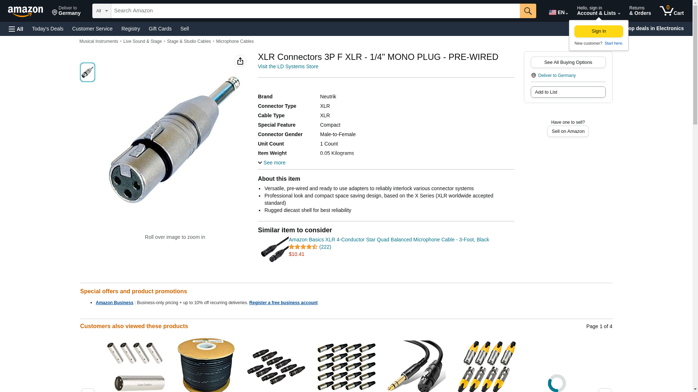Image resolution: width=698 pixels, height=392 pixels.
Task: Visit the LD Systems Store link
Action: click(x=288, y=66)
